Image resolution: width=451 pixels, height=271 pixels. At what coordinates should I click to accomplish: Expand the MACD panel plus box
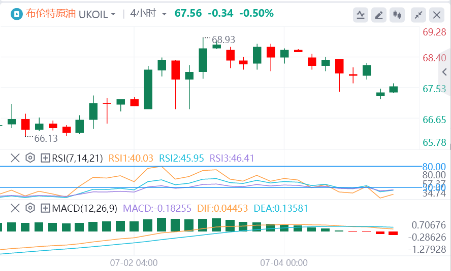(45, 208)
